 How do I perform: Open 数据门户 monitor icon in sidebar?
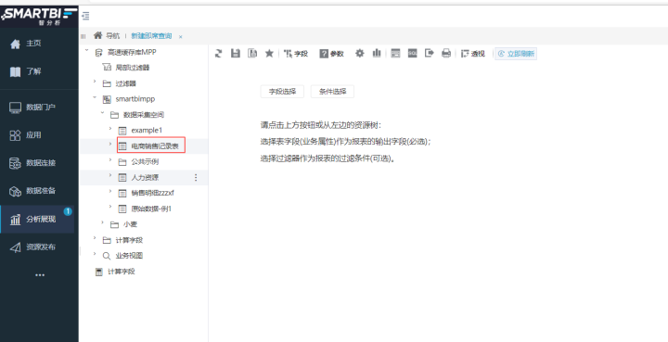(x=16, y=108)
